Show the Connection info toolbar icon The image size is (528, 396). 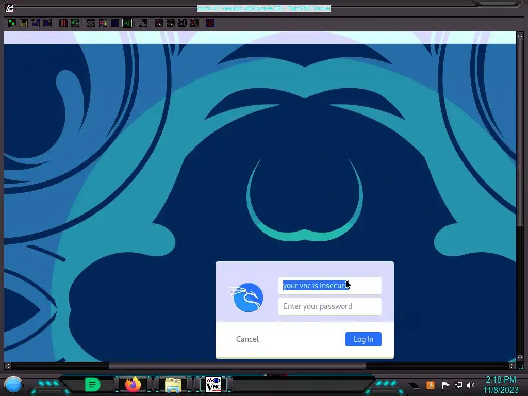pyautogui.click(x=47, y=23)
